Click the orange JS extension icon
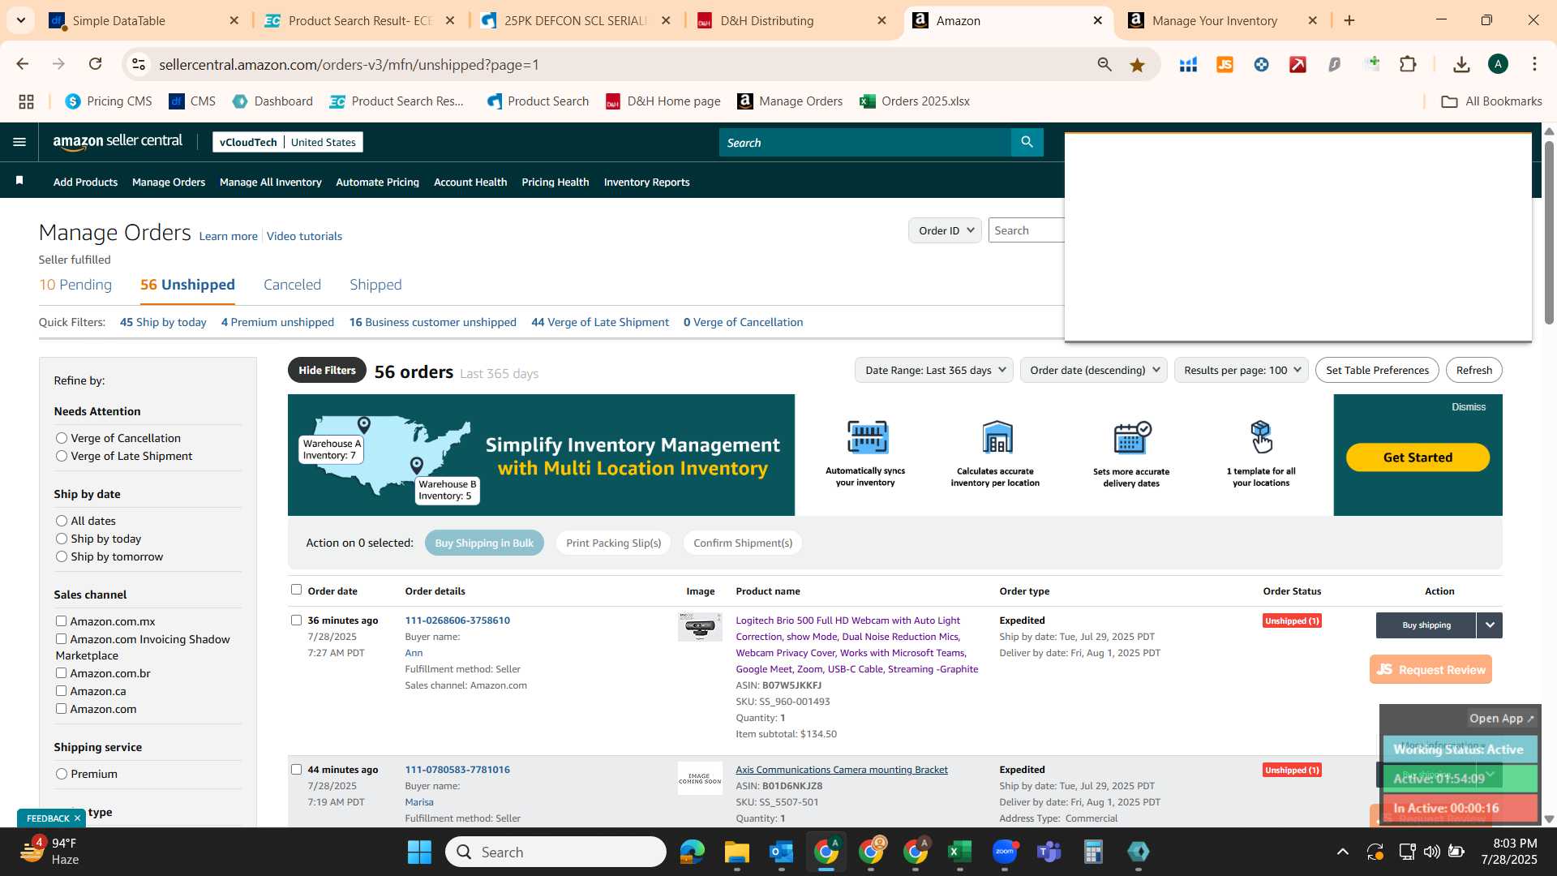The image size is (1557, 876). pyautogui.click(x=1225, y=64)
